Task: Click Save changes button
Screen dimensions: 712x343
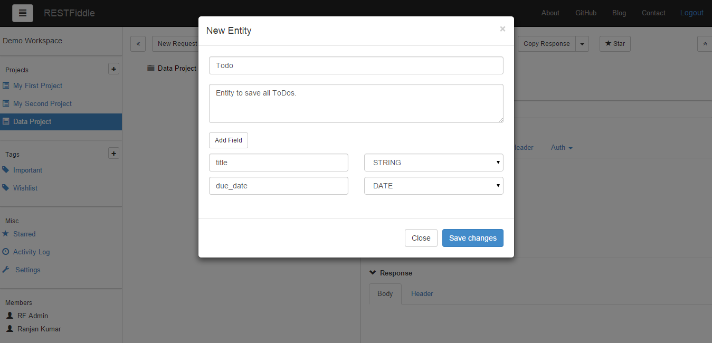Action: tap(472, 238)
